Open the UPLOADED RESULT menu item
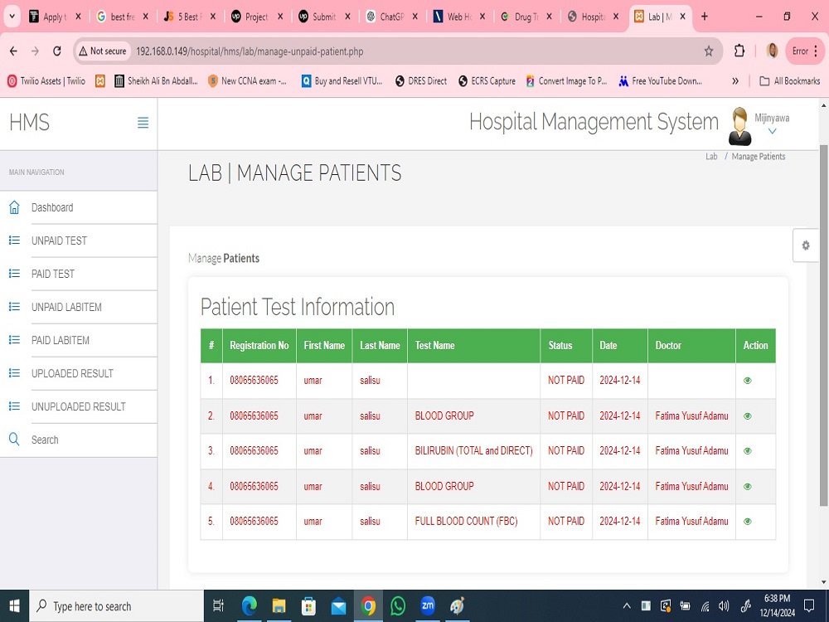This screenshot has height=622, width=829. coord(72,373)
